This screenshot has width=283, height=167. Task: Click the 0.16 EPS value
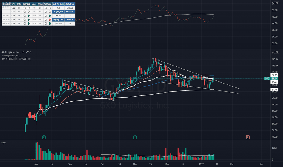click(x=13, y=16)
